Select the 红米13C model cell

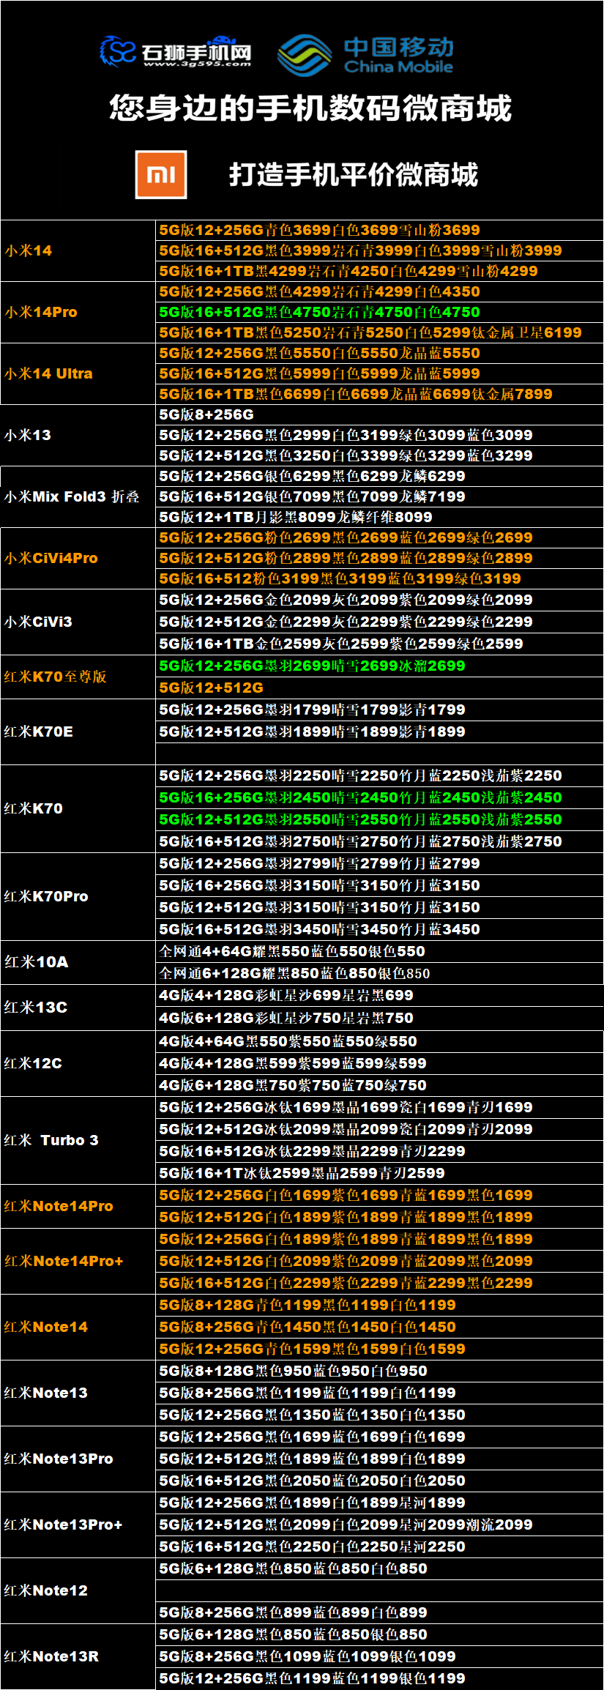(78, 1008)
